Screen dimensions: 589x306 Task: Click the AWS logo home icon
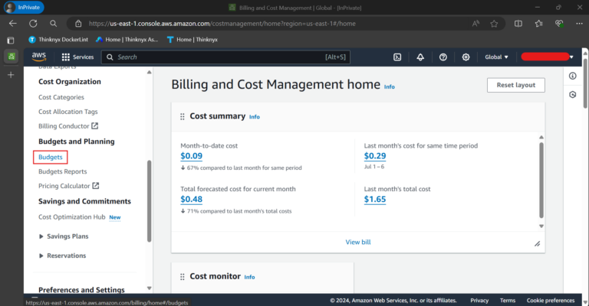click(x=38, y=57)
